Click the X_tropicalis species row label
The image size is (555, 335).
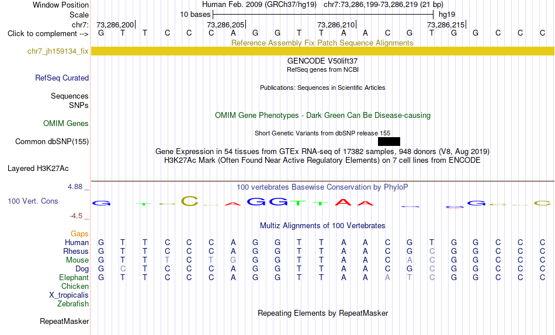pyautogui.click(x=69, y=295)
